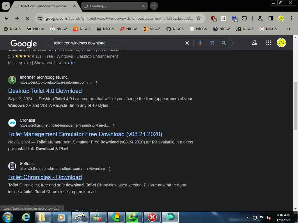Open the SoundCloud bookmark

pyautogui.click(x=82, y=29)
